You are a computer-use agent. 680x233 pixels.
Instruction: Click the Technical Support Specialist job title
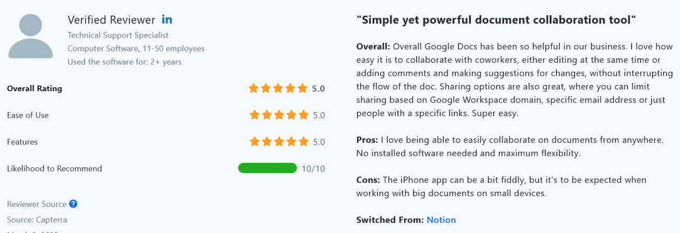(x=118, y=35)
